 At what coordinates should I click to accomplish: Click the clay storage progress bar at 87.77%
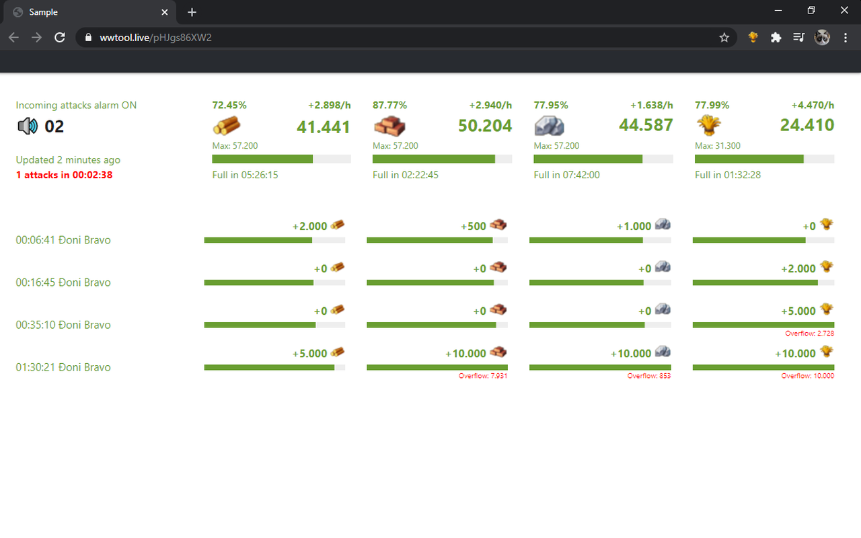point(443,159)
